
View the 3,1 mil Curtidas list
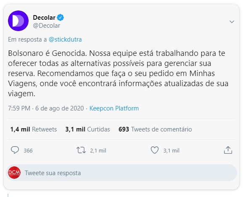(x=87, y=129)
